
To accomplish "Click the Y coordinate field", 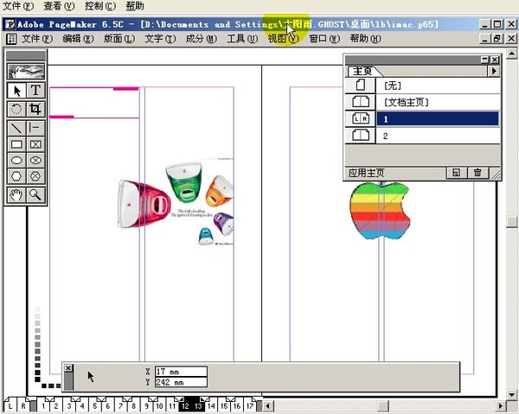I will click(x=181, y=382).
